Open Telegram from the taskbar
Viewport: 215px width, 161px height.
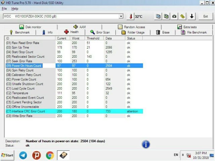coord(23,155)
